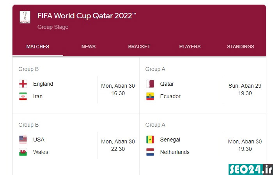Open Senegal vs Netherlands 19:30 match time
The width and height of the screenshot is (273, 175).
(x=245, y=145)
